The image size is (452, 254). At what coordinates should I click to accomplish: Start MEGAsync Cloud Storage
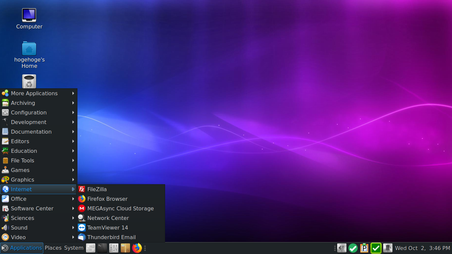coord(120,208)
